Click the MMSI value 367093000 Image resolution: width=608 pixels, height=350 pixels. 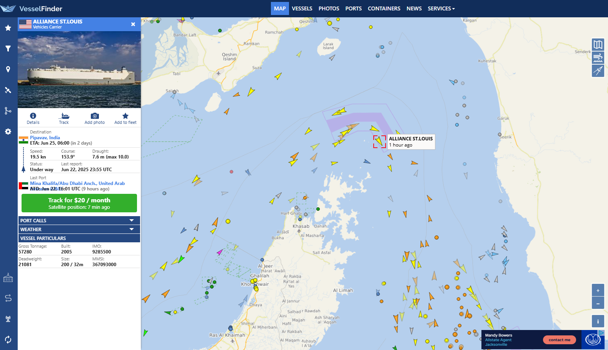(104, 265)
